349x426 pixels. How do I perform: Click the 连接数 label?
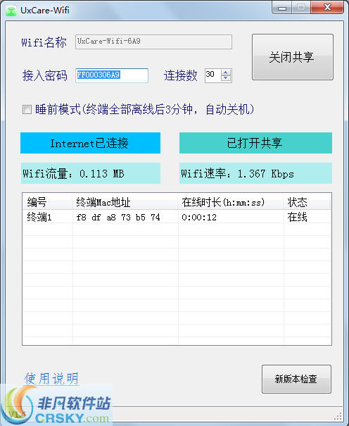click(x=180, y=75)
